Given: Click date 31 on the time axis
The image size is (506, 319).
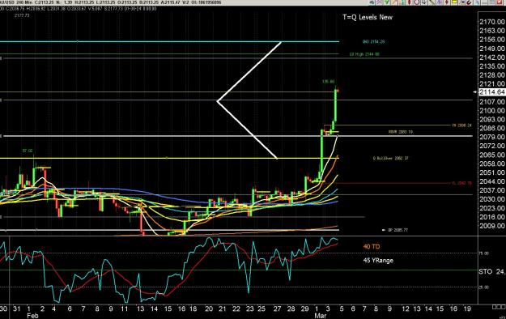Looking at the screenshot, I should pyautogui.click(x=16, y=308).
